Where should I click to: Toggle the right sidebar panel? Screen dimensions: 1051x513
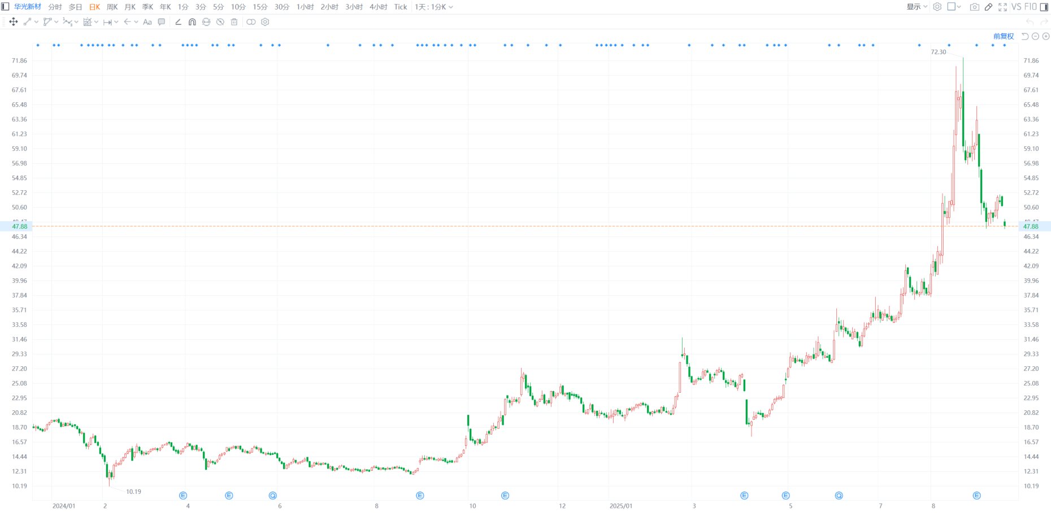click(x=1044, y=7)
